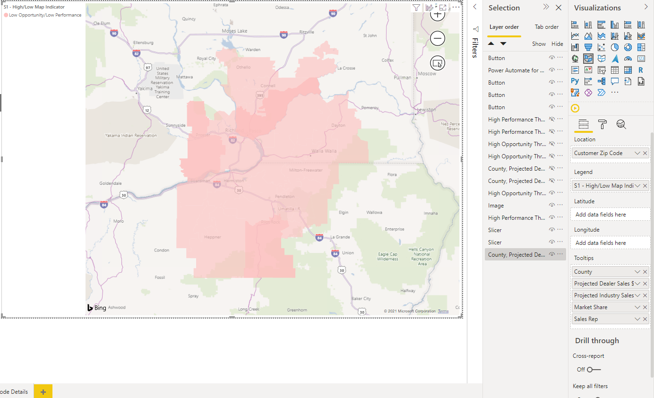Select the Filled map visual icon
The height and width of the screenshot is (398, 654).
(x=588, y=59)
